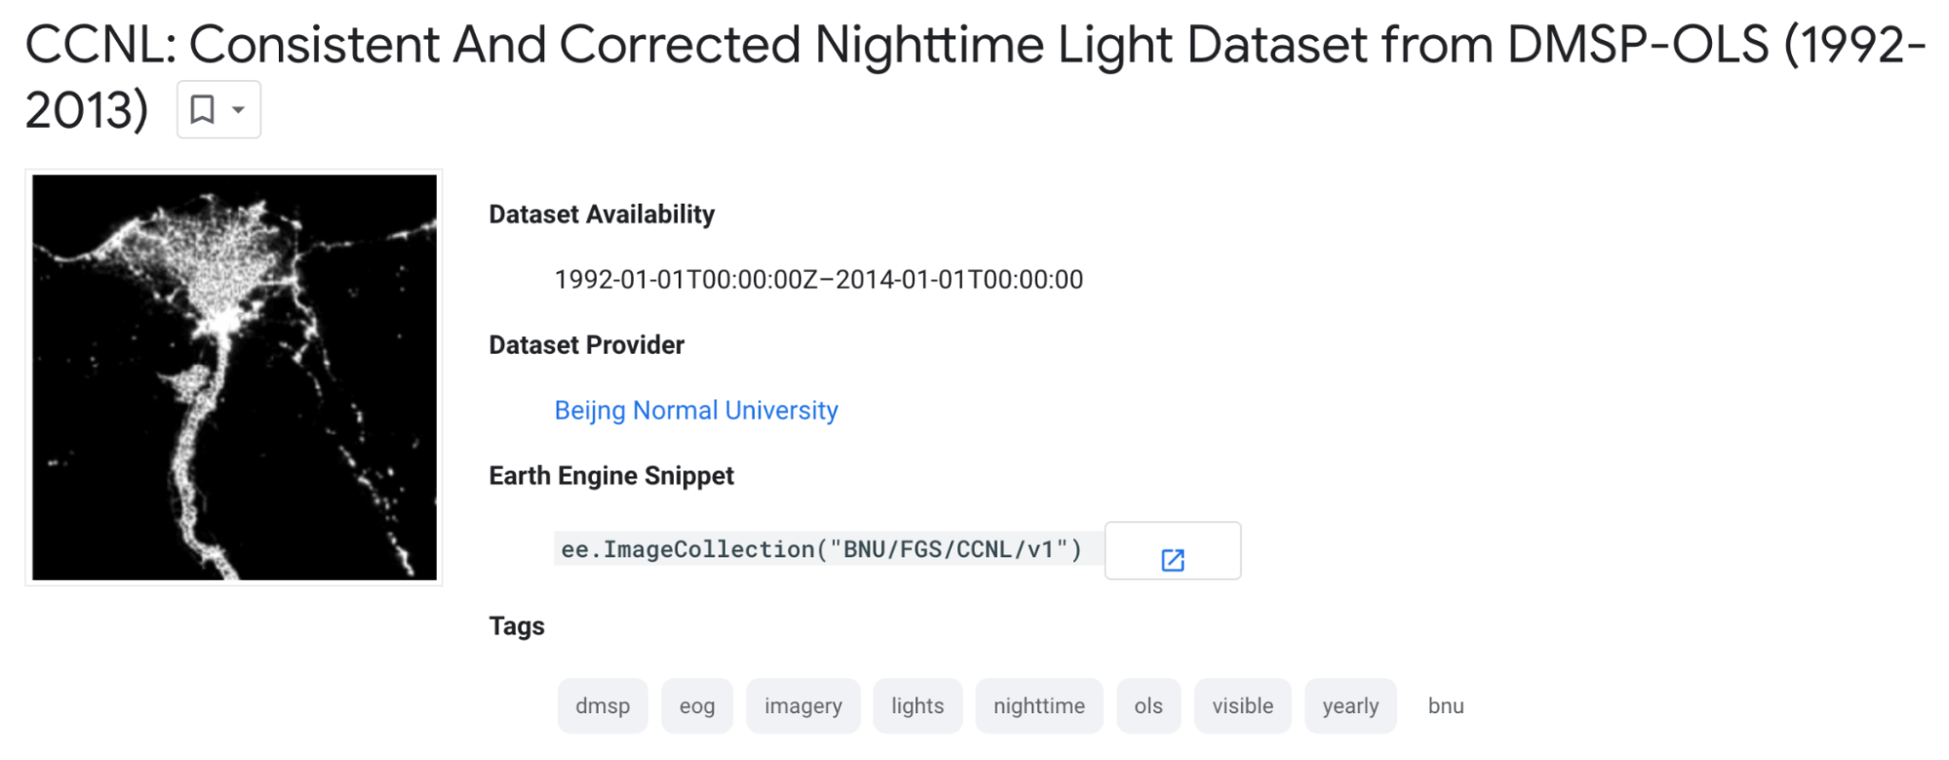
Task: Select the yearly tag
Action: [1349, 705]
